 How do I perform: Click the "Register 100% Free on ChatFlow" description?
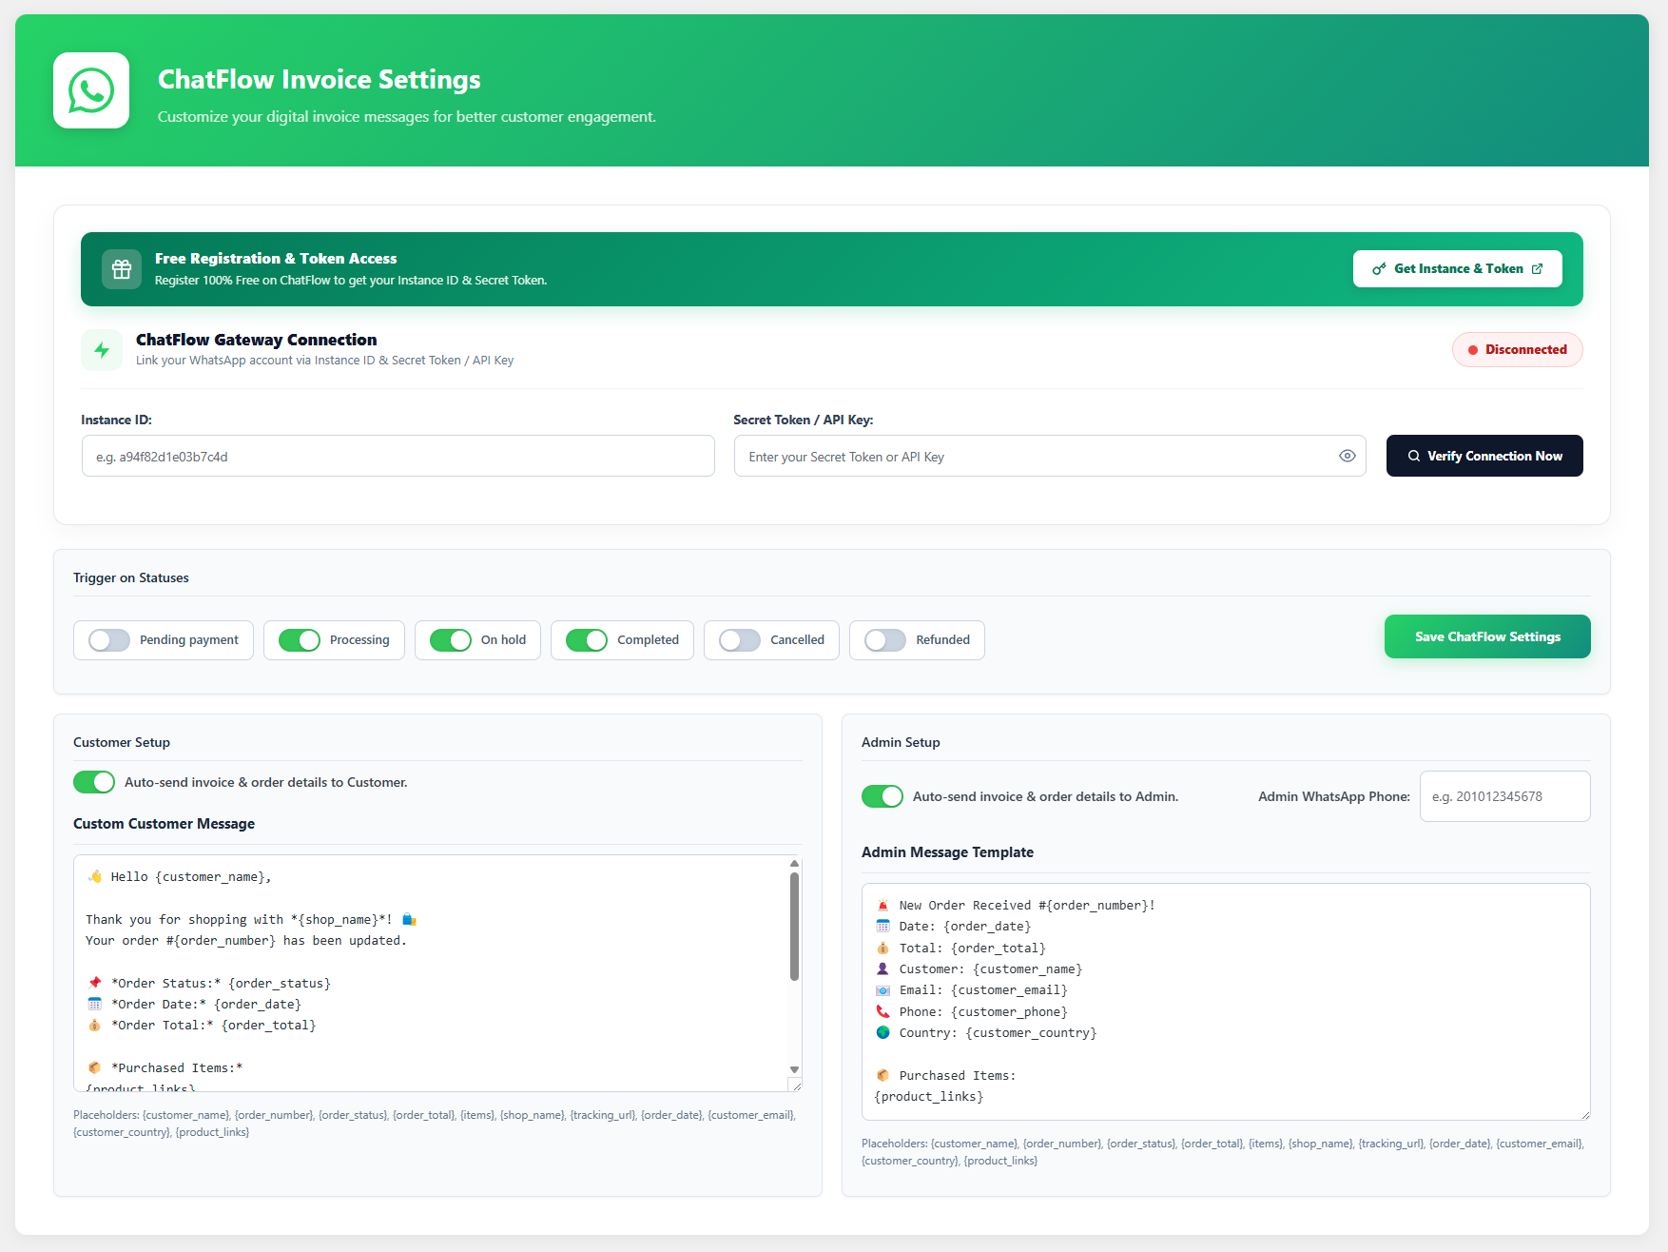(351, 281)
